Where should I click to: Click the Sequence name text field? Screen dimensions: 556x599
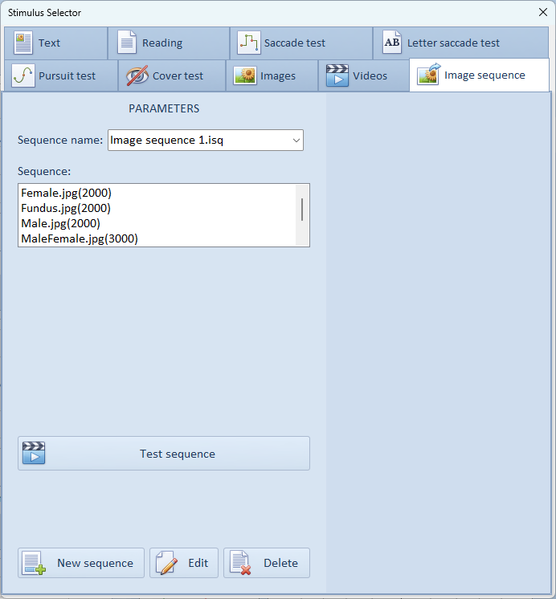pyautogui.click(x=197, y=141)
